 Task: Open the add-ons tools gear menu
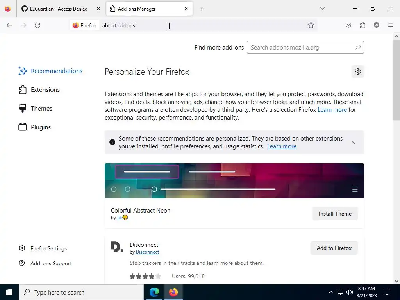pyautogui.click(x=358, y=71)
